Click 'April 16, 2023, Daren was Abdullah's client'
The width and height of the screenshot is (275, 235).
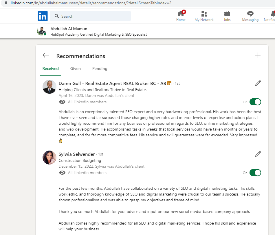coord(96,96)
